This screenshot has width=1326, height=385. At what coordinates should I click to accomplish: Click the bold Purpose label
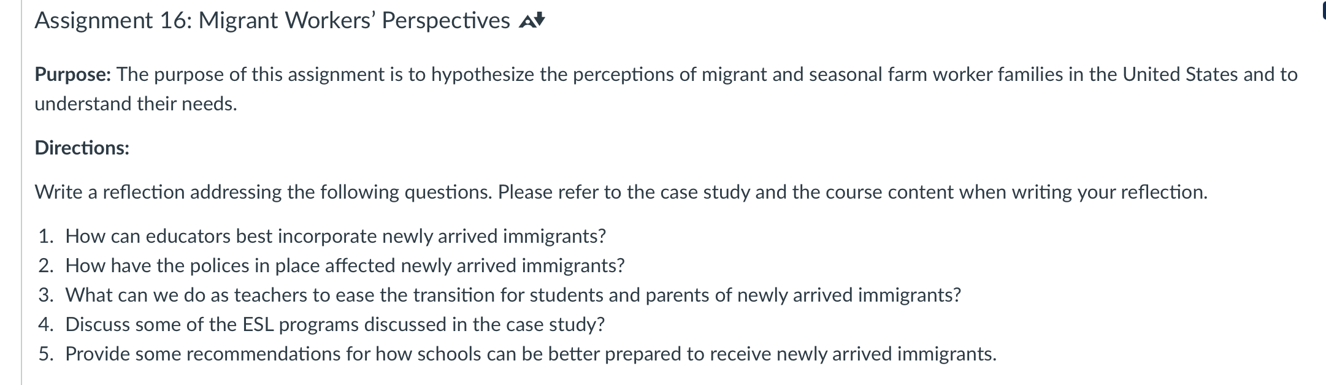pyautogui.click(x=73, y=74)
